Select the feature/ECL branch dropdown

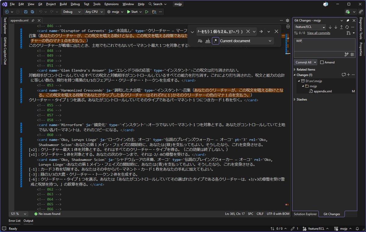pos(310,27)
